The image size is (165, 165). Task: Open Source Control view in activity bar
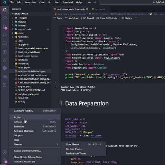pyautogui.click(x=4, y=27)
